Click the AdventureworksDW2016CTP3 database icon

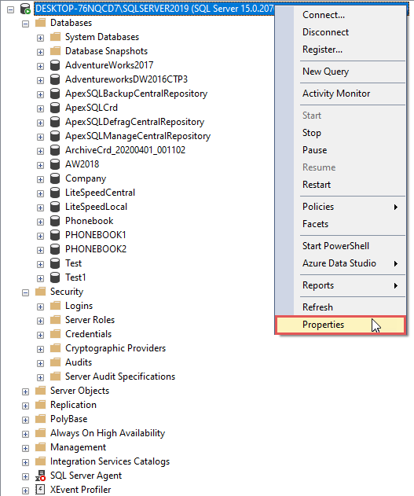(55, 79)
